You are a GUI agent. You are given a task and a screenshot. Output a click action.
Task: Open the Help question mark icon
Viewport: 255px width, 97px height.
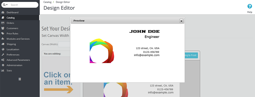pyautogui.click(x=249, y=6)
